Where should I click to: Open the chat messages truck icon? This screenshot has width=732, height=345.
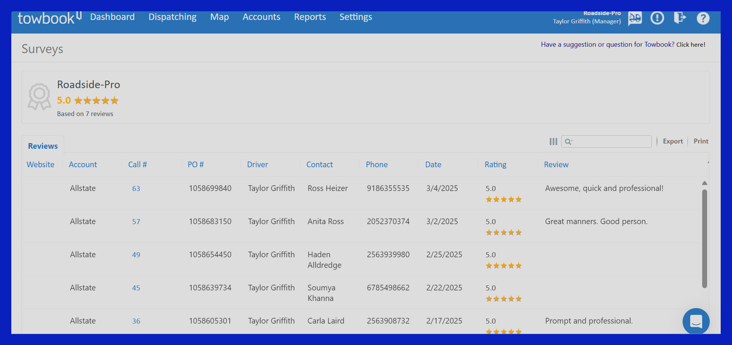click(635, 18)
